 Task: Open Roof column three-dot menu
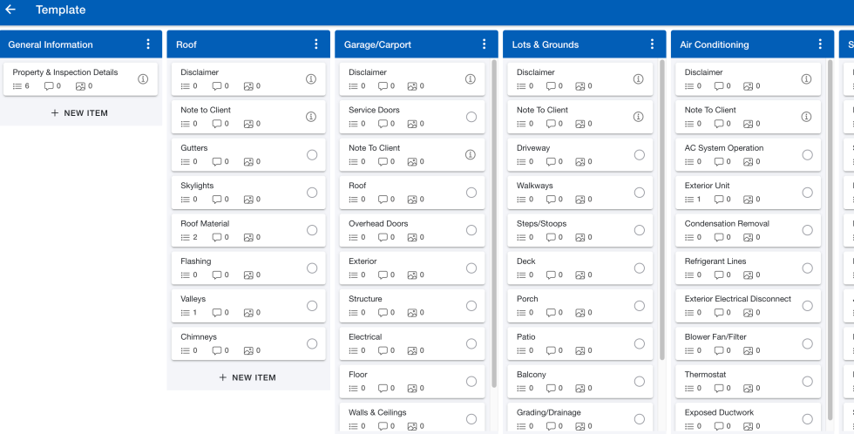(315, 44)
